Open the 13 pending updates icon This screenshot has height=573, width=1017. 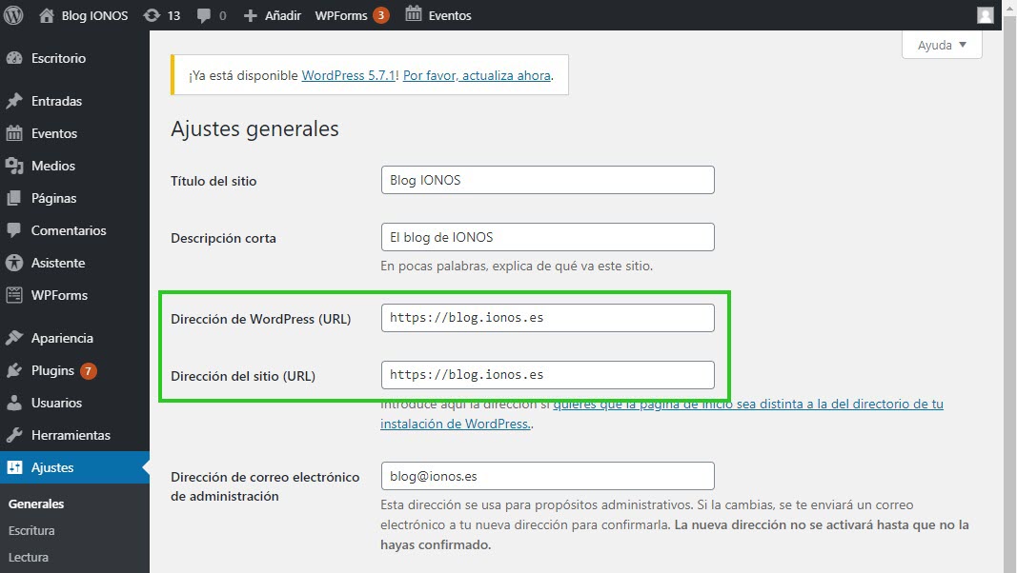pos(152,15)
